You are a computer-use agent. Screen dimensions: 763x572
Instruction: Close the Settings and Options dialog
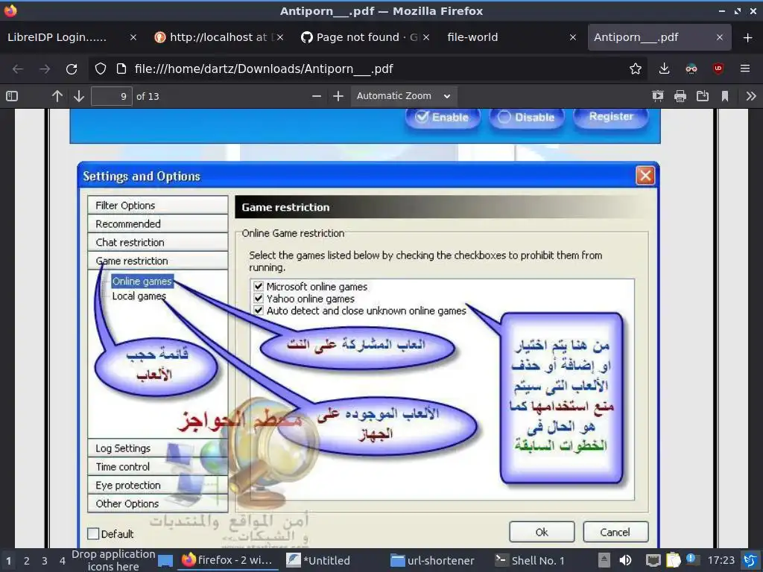pos(645,176)
